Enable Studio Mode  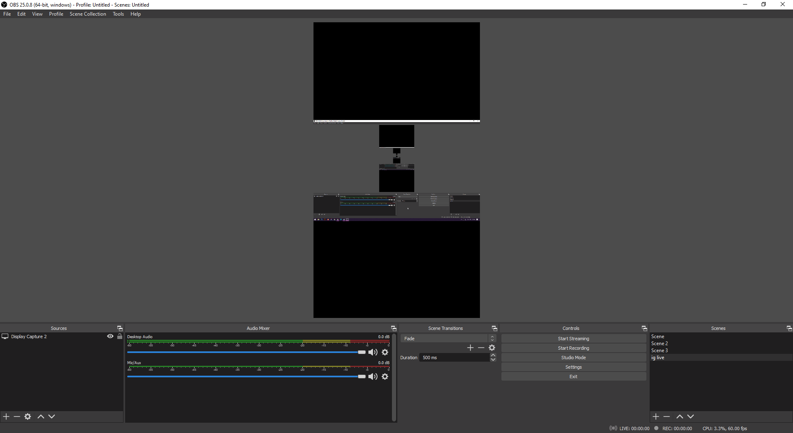[x=574, y=358]
